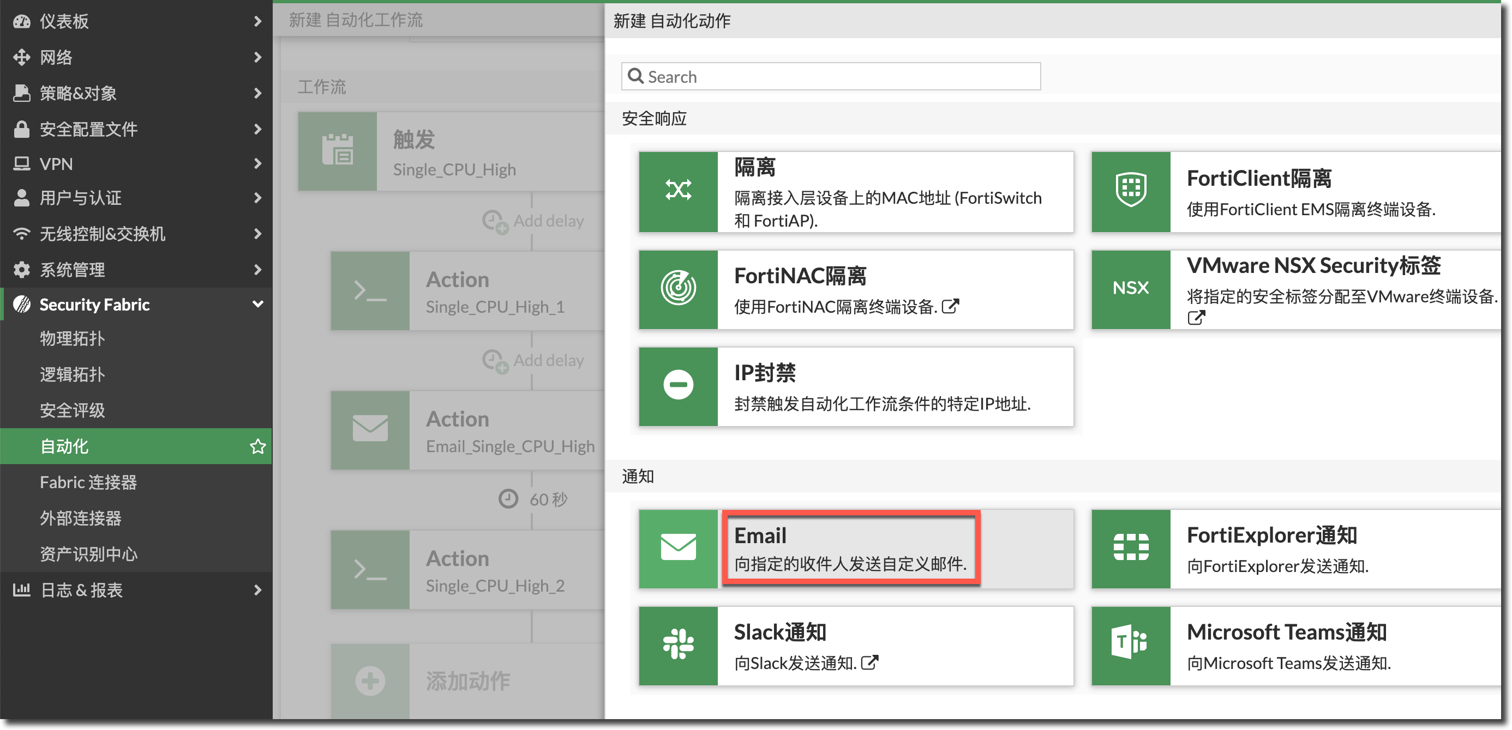Click the 仪表板 dashboard gauge icon
Viewport: 1512px width, 730px height.
(x=22, y=22)
